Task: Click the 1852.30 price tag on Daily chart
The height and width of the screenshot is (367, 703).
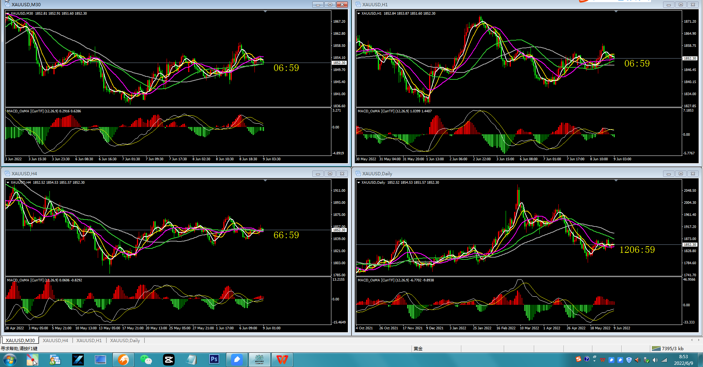Action: pos(690,244)
